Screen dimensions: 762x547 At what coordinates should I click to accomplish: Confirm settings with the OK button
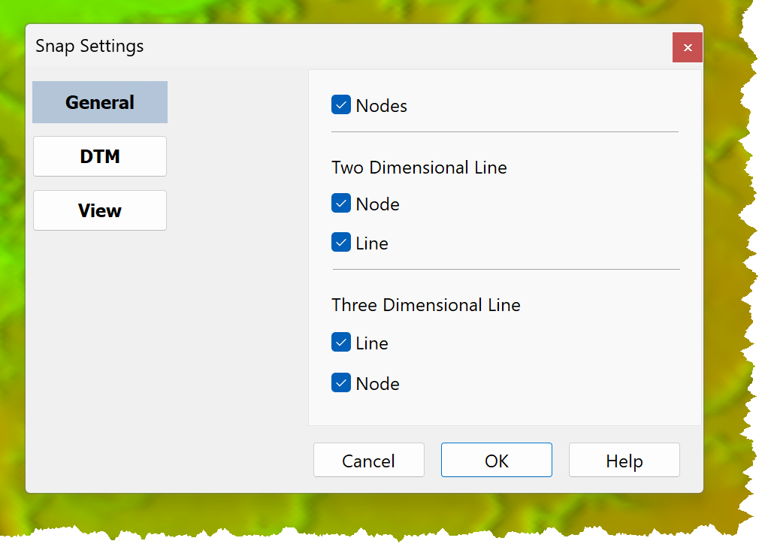click(x=497, y=460)
